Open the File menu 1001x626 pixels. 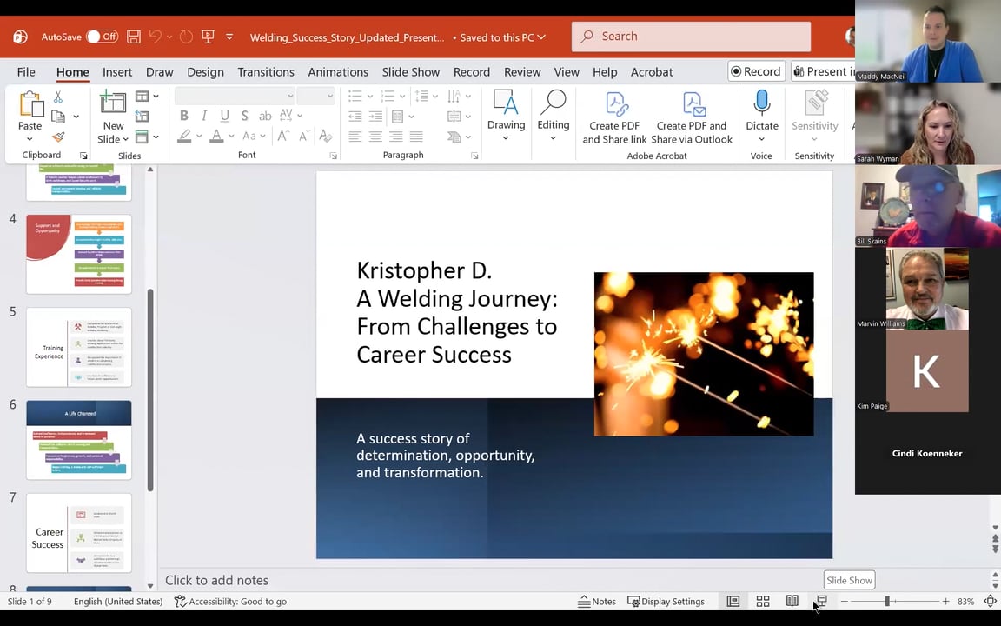tap(26, 72)
